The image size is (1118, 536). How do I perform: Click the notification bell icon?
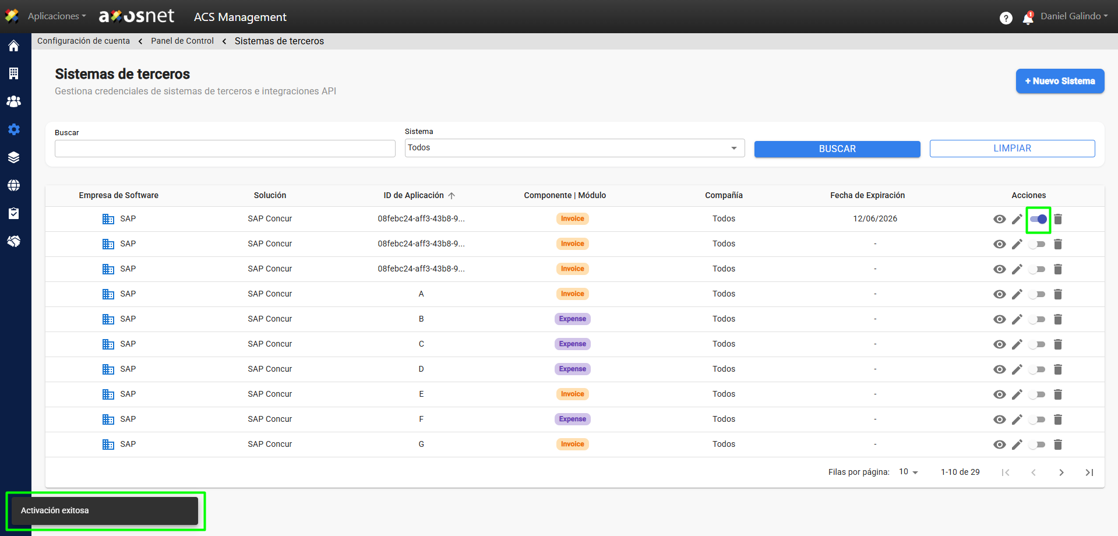(x=1028, y=18)
